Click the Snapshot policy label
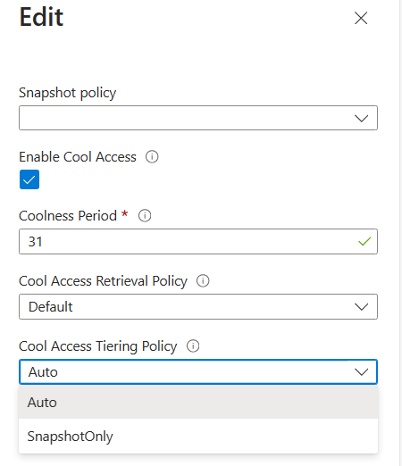Image resolution: width=402 pixels, height=466 pixels. pyautogui.click(x=68, y=93)
